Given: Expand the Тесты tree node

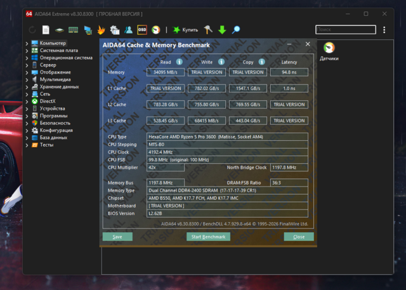Looking at the screenshot, I should (x=27, y=145).
